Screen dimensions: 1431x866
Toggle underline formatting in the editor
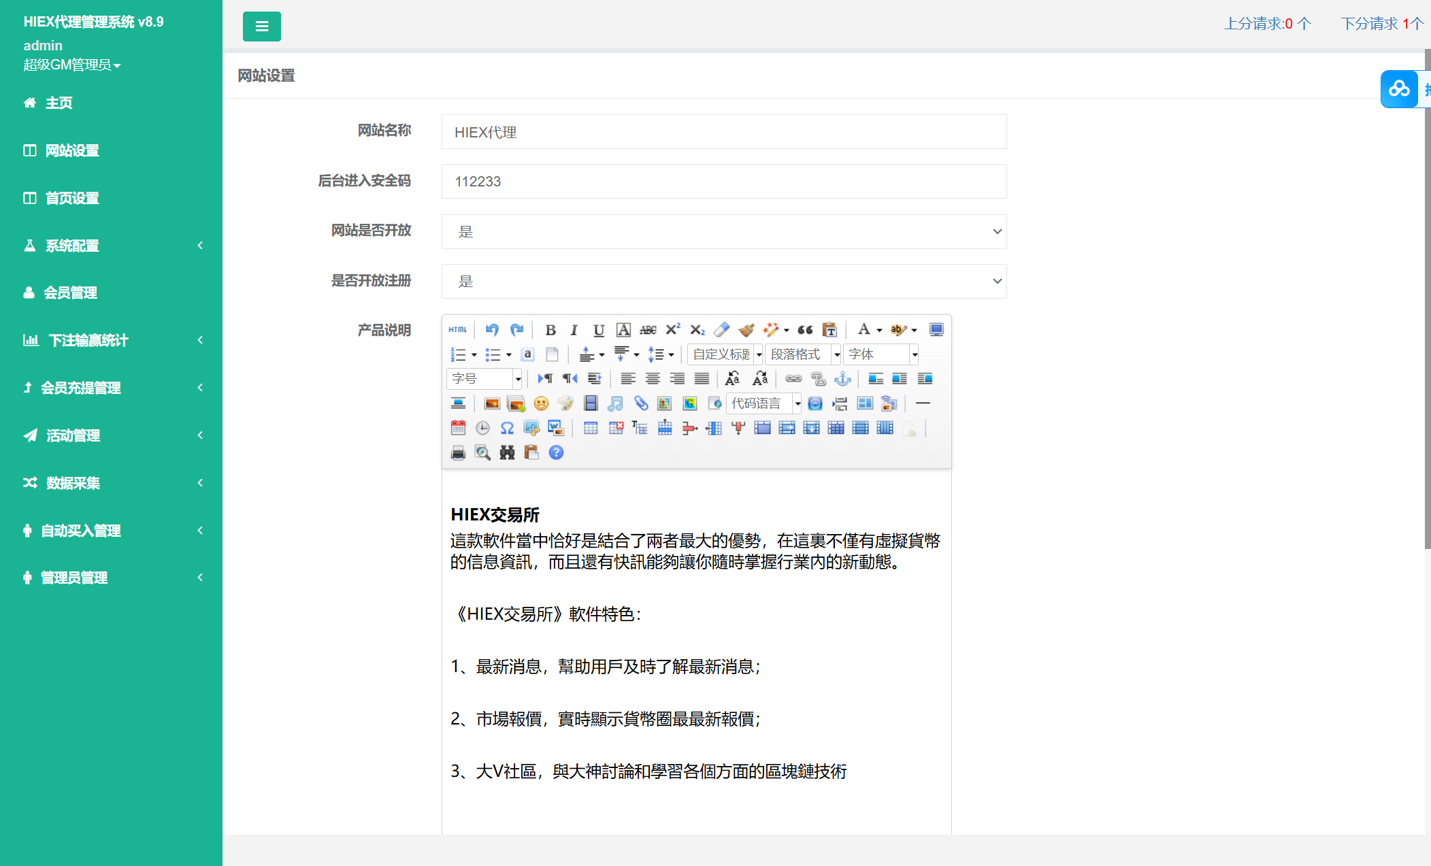click(x=598, y=330)
